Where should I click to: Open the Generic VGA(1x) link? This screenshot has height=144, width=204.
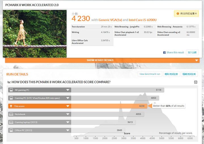click(x=110, y=20)
